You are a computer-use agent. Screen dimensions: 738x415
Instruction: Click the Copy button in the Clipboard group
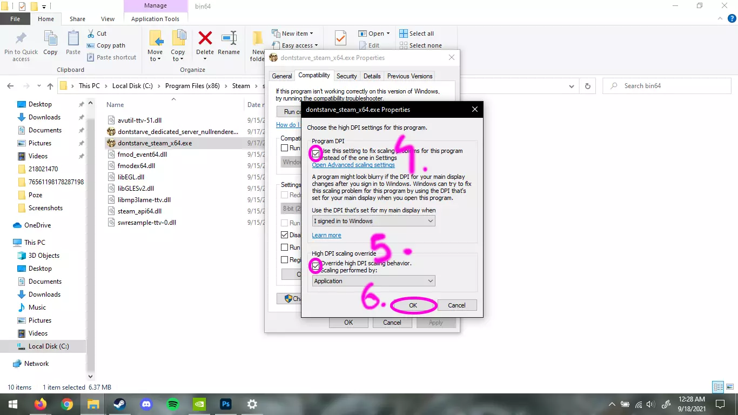click(x=50, y=43)
